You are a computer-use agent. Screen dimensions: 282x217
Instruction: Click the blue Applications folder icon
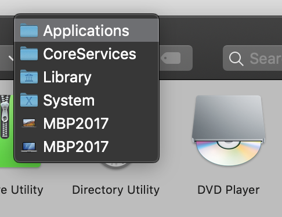click(x=29, y=30)
